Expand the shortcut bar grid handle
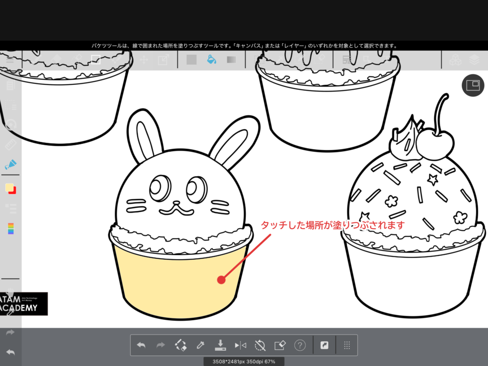Viewport: 488px width, 366px height. pos(347,345)
